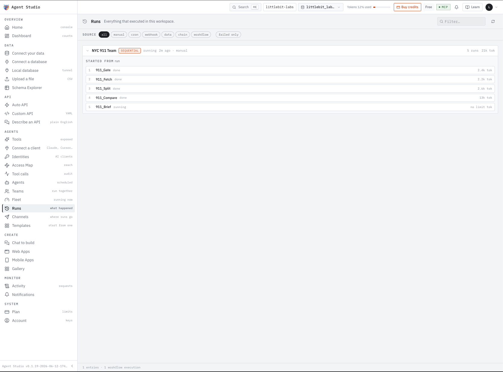
Task: Click the Buy credits button
Action: click(x=407, y=7)
